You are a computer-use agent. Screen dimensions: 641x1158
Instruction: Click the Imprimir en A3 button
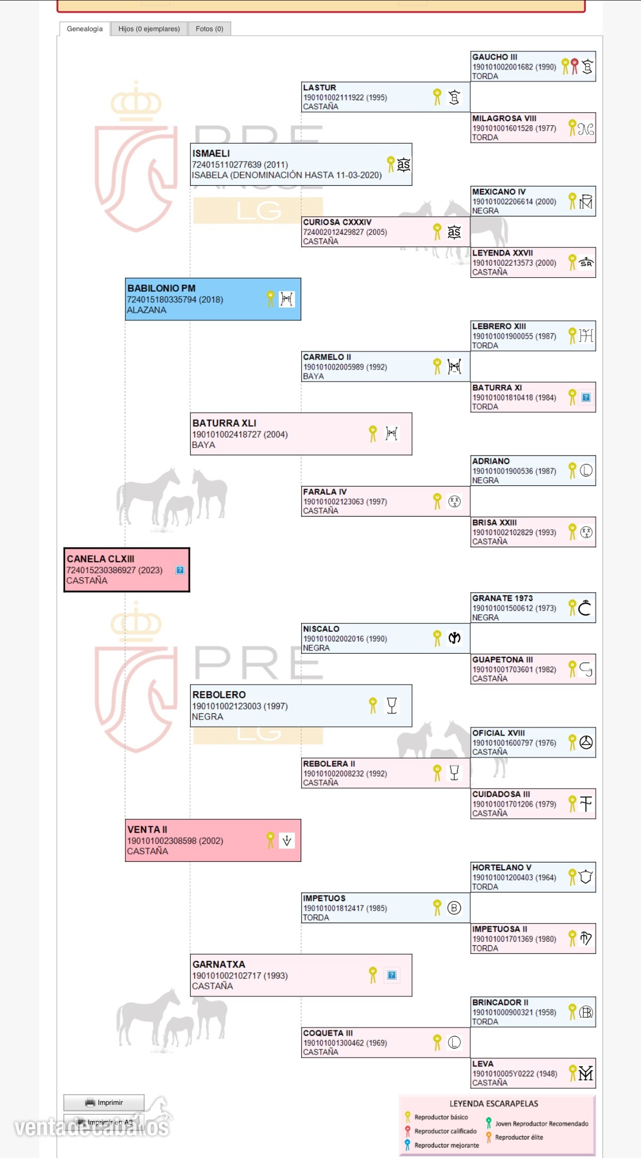pyautogui.click(x=104, y=1122)
